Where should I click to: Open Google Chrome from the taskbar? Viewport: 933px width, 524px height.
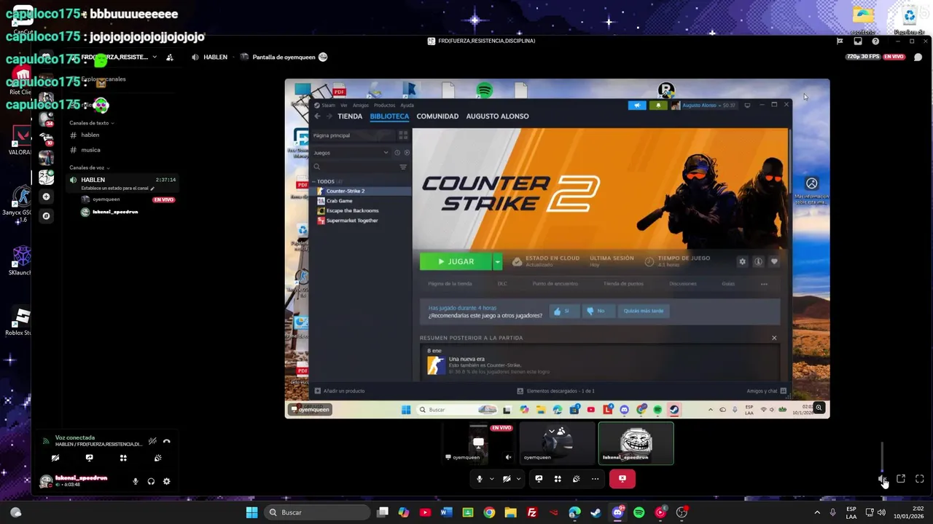pyautogui.click(x=489, y=512)
